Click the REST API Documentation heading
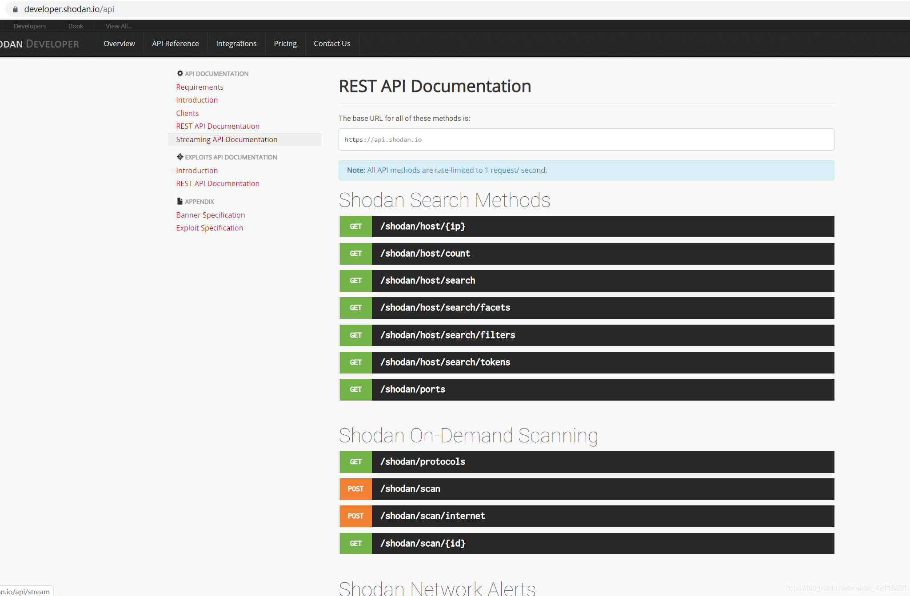This screenshot has height=596, width=910. (435, 86)
